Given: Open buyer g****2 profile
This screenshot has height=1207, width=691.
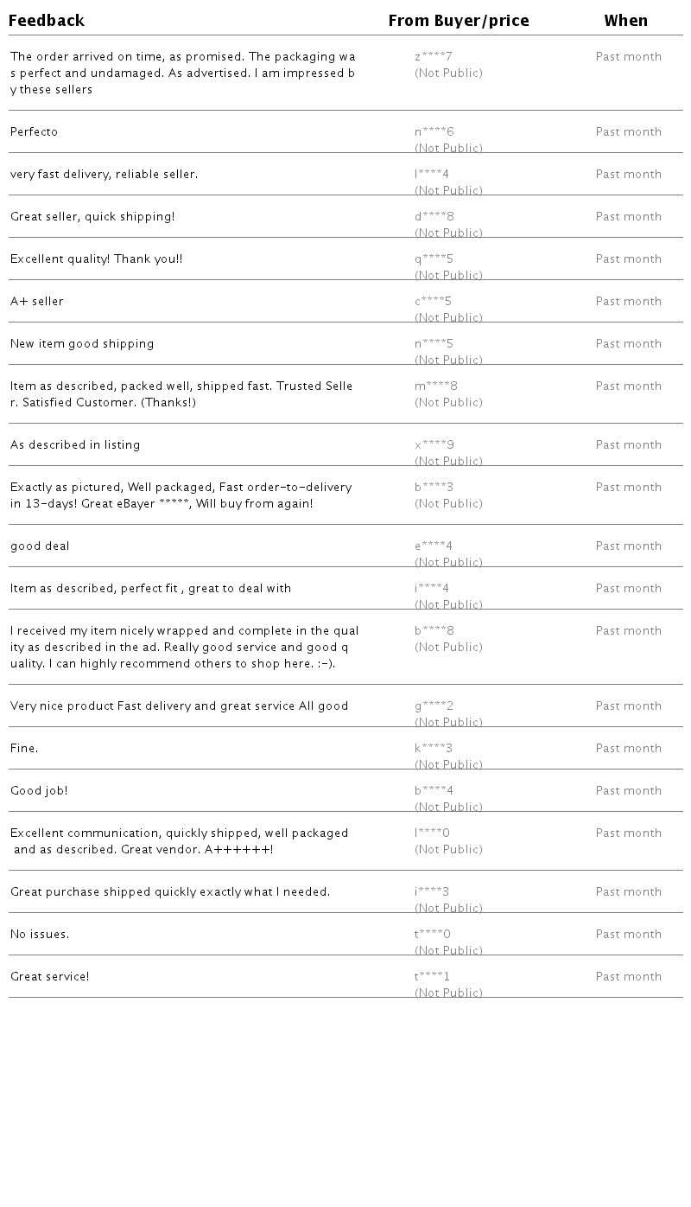Looking at the screenshot, I should click(x=434, y=706).
